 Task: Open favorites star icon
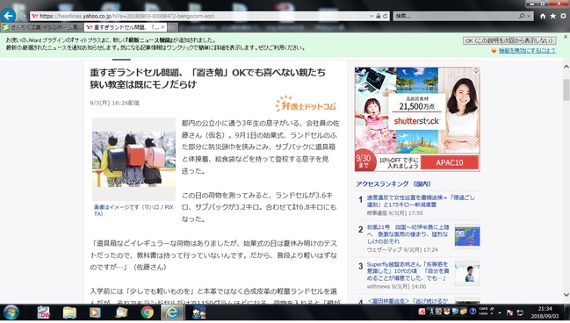tap(553, 16)
